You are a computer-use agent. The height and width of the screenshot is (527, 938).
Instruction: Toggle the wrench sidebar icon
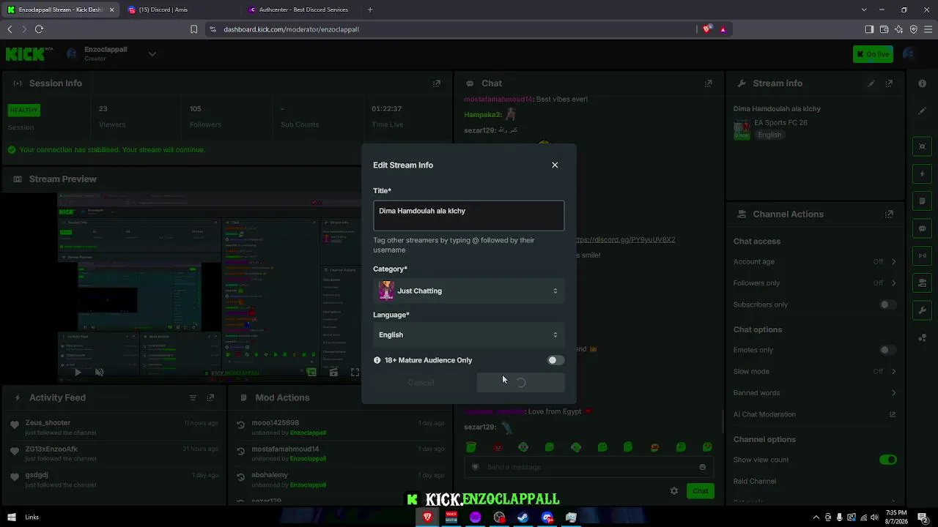(x=923, y=310)
